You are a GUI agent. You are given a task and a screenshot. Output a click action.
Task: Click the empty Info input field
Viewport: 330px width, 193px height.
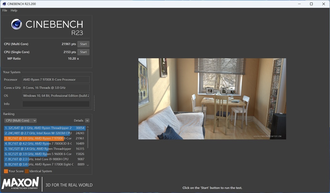56,104
